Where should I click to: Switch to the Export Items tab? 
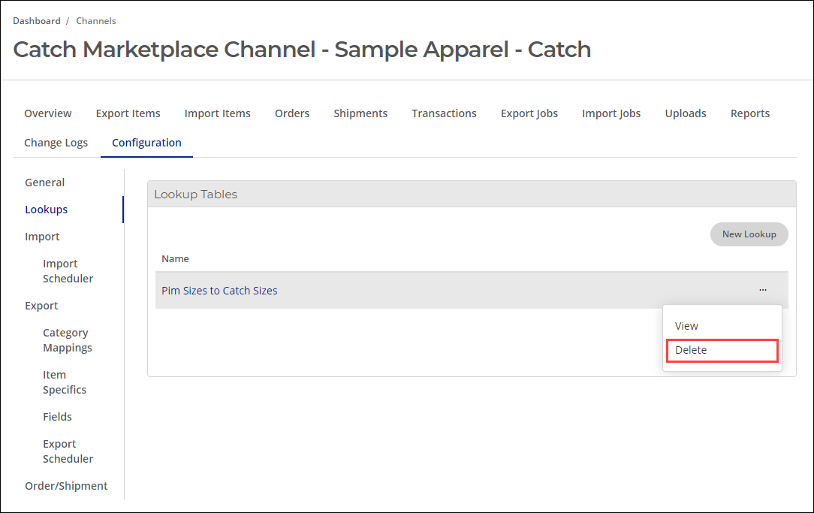(128, 113)
